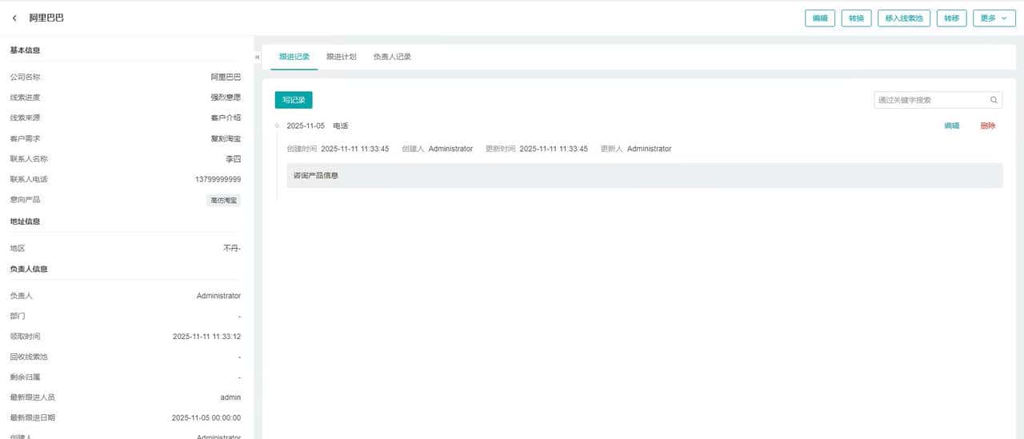Click the record date 2025-11-05
This screenshot has width=1024, height=439.
[x=306, y=126]
